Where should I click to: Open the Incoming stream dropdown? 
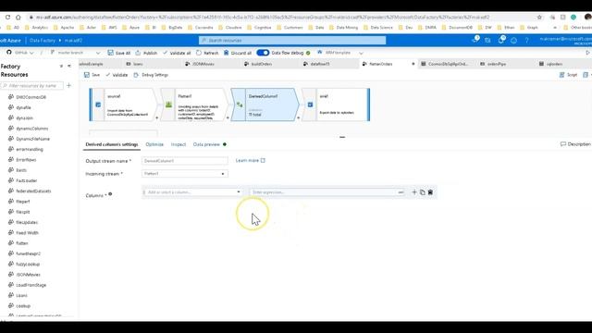pos(185,174)
